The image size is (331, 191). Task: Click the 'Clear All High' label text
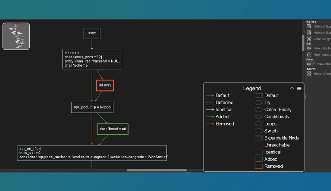(322, 39)
